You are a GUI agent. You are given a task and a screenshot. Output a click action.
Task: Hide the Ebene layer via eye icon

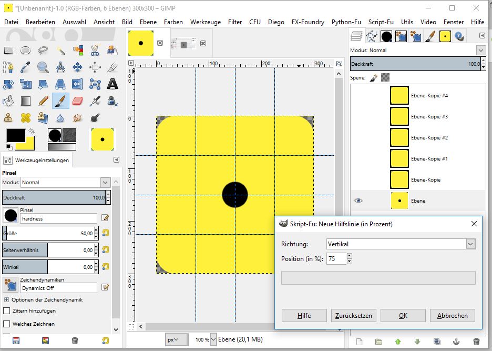[x=358, y=200]
